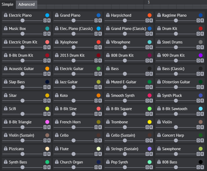Click the 909 Drum Kit purple color swatch
The image size is (207, 171).
(201, 55)
